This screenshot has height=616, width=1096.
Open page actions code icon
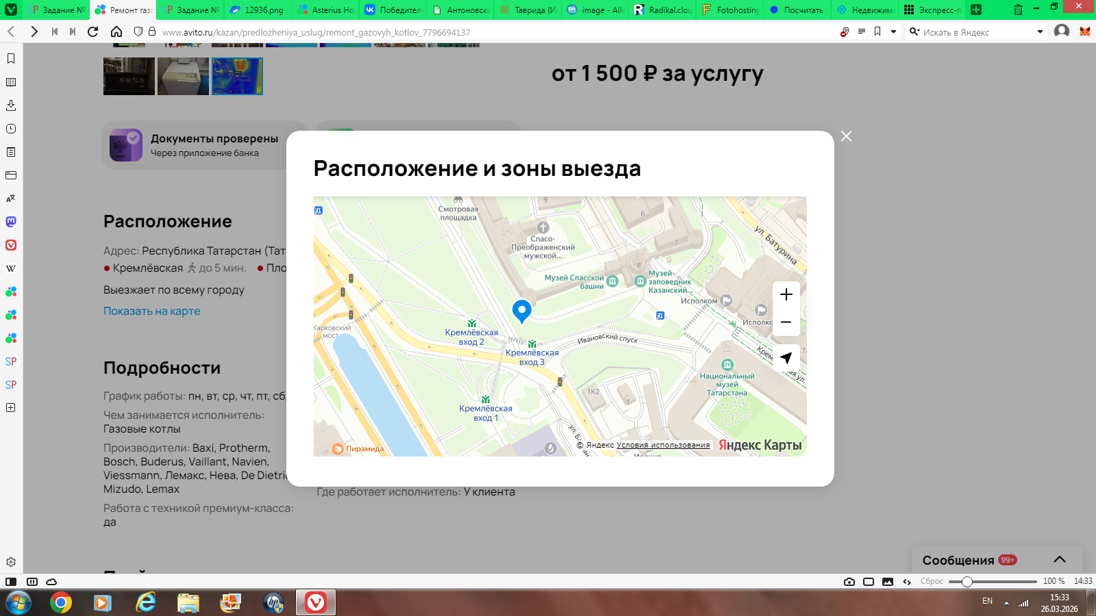(907, 582)
